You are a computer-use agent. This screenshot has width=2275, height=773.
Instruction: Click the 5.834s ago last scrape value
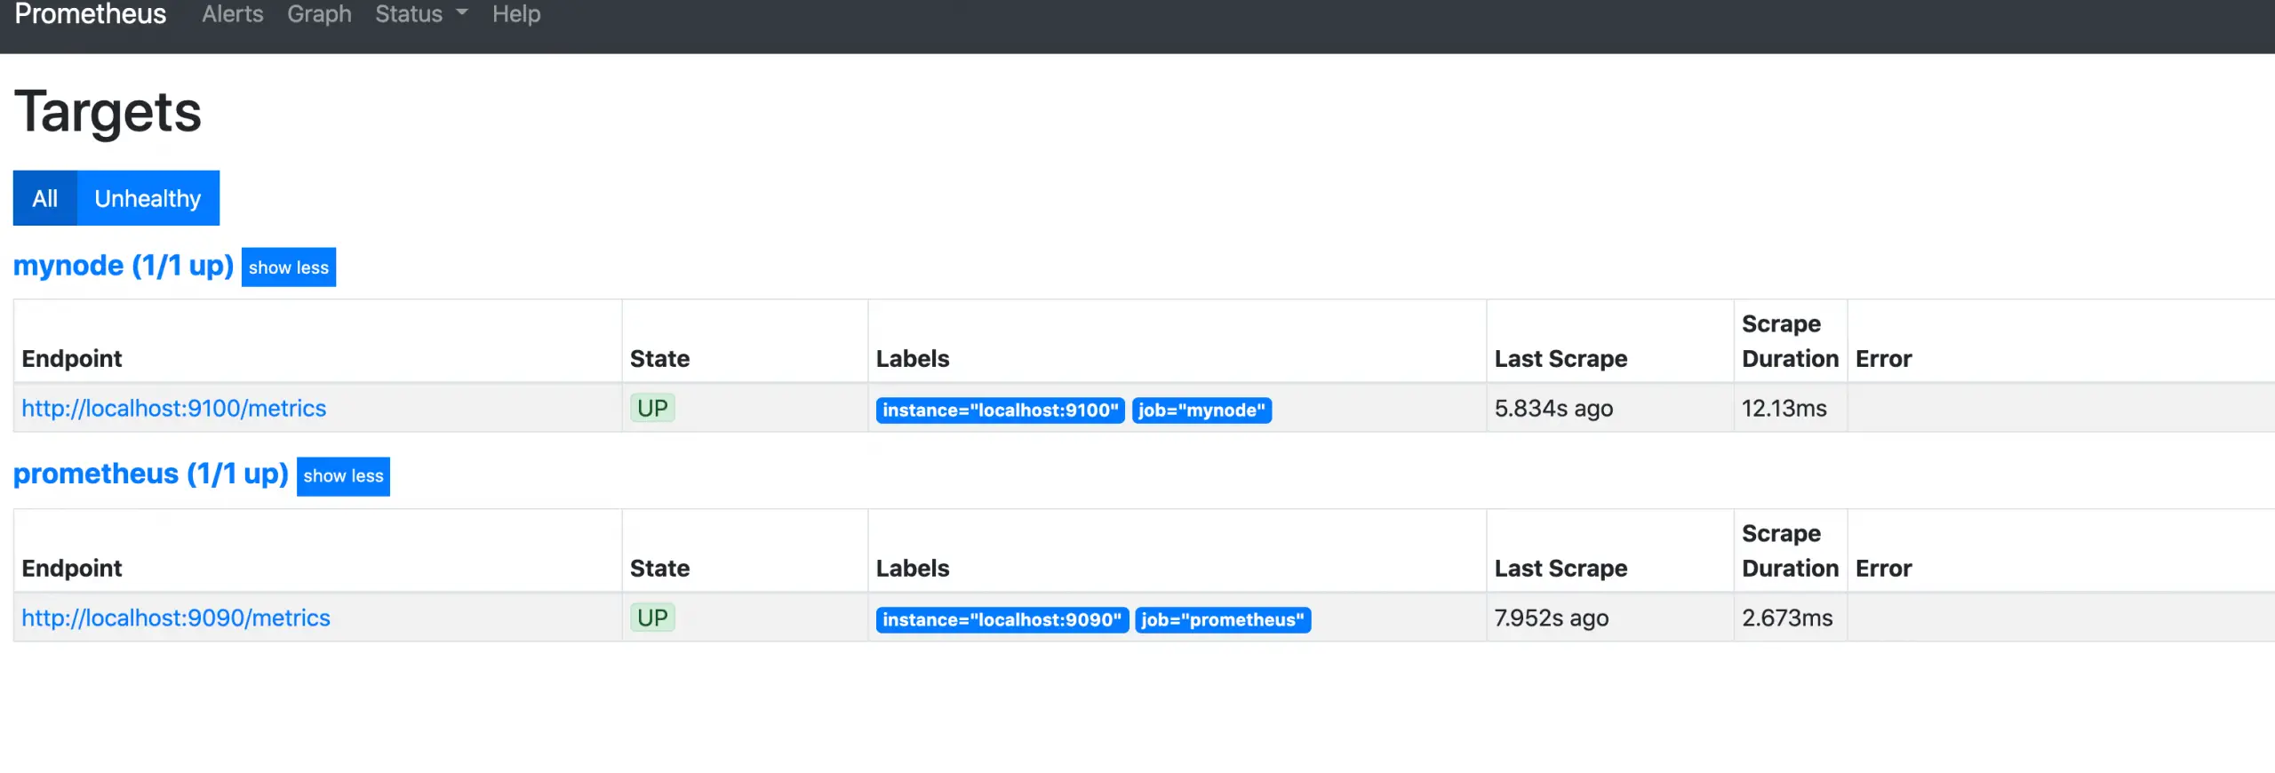pyautogui.click(x=1553, y=409)
